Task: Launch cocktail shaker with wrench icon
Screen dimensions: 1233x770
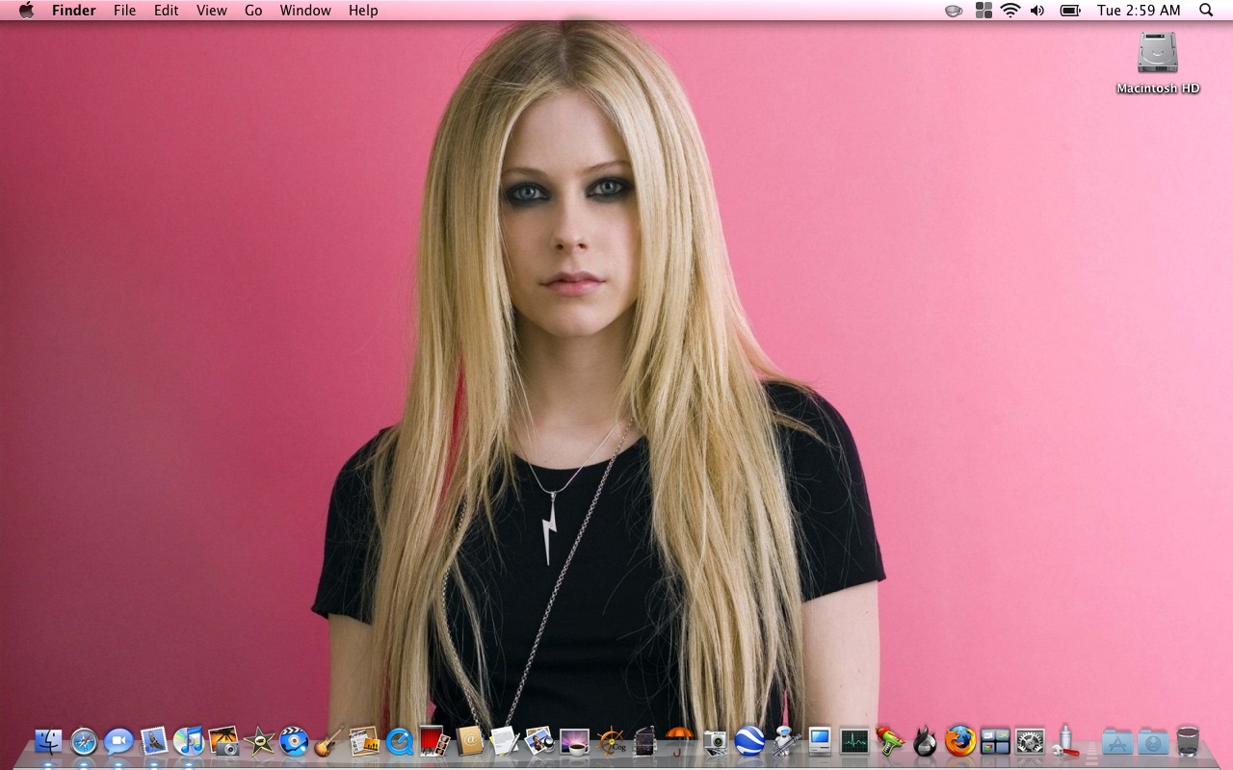Action: tap(1065, 741)
